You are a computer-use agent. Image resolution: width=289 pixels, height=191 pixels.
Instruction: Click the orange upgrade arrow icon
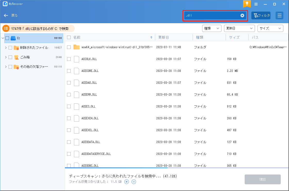(247, 4)
